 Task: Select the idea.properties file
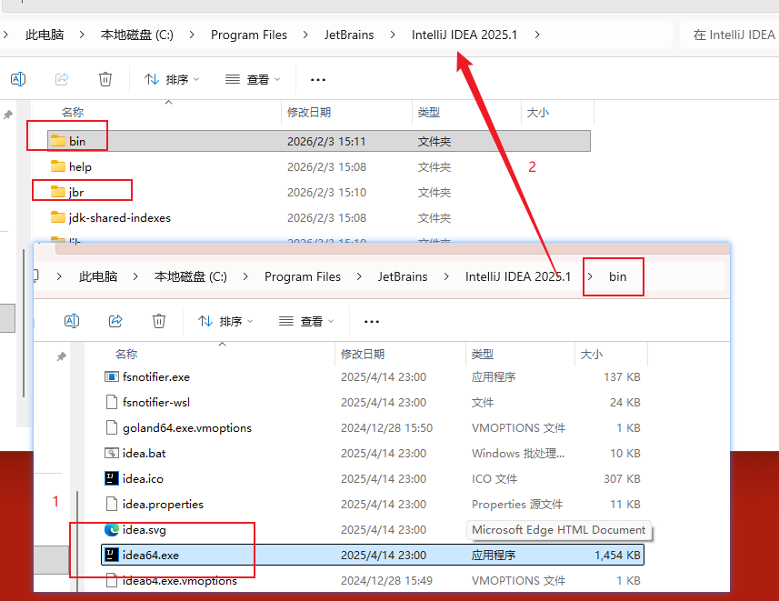point(154,504)
